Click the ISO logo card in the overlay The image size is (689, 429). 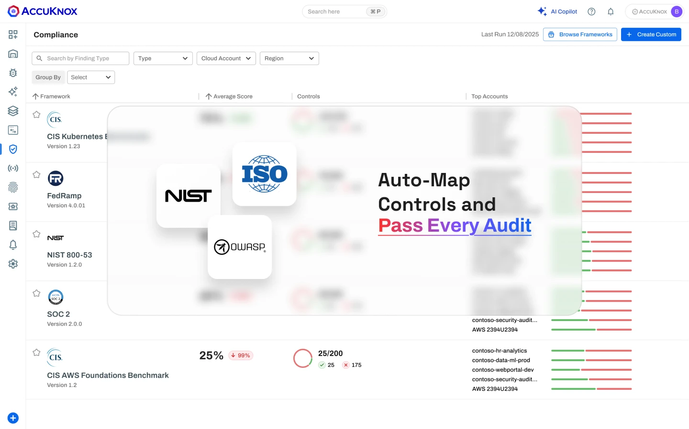coord(265,174)
